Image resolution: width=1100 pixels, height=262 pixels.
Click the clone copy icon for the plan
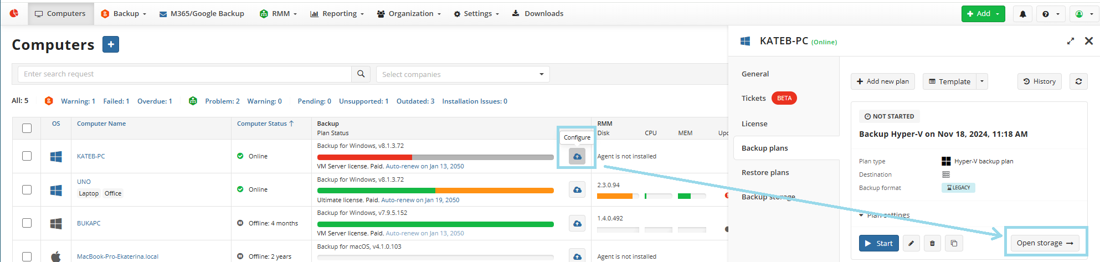(x=954, y=243)
